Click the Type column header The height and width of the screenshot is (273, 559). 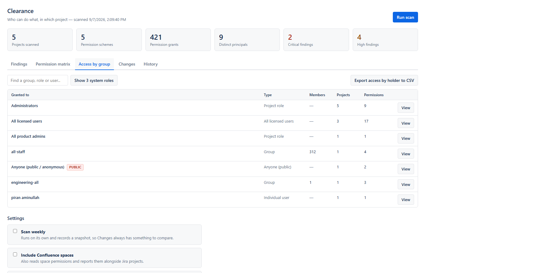coord(268,95)
